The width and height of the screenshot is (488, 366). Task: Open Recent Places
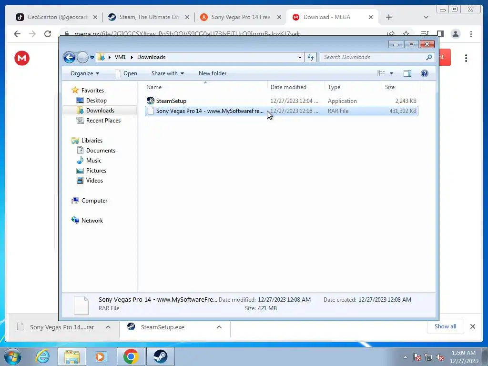coord(103,121)
